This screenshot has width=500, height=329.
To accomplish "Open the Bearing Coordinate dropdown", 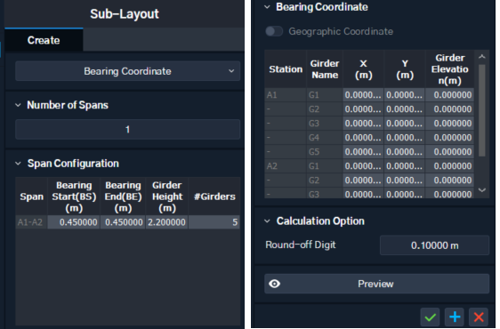I will (x=127, y=71).
